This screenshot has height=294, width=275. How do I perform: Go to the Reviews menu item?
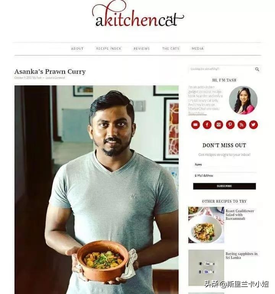(142, 49)
